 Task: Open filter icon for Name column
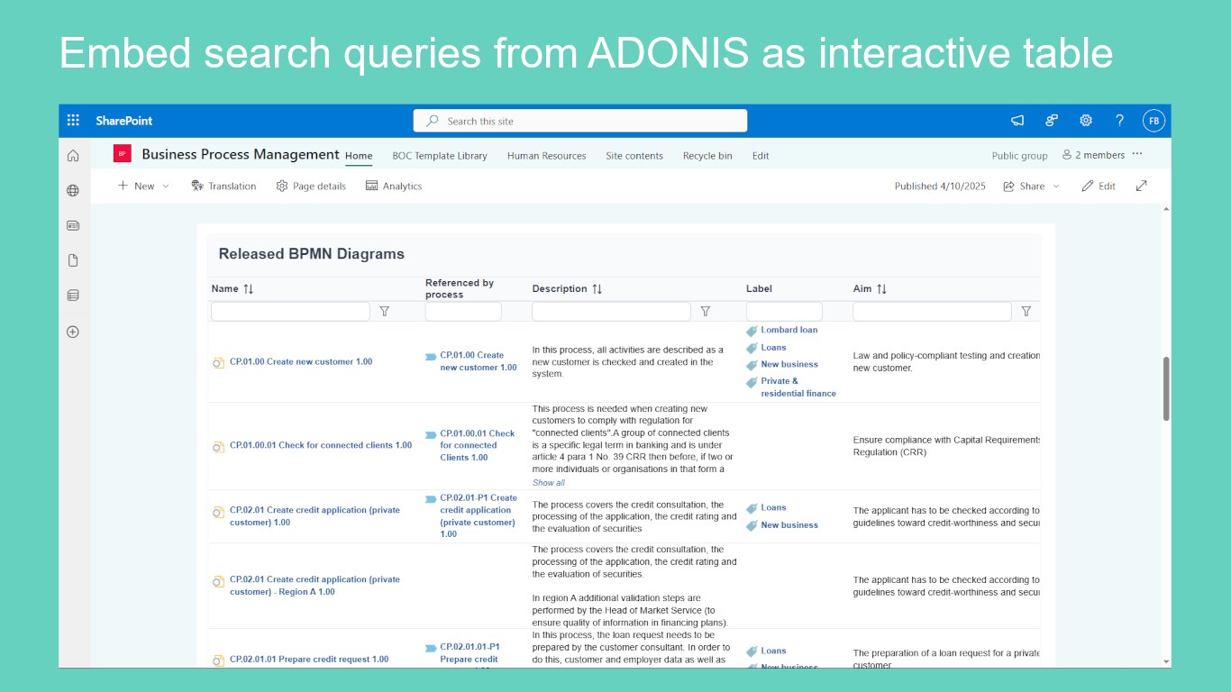click(x=385, y=311)
